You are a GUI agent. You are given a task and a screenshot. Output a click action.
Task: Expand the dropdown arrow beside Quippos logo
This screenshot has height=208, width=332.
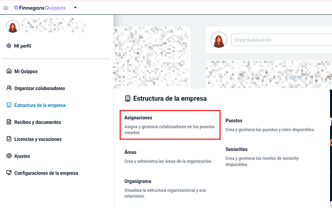click(75, 8)
